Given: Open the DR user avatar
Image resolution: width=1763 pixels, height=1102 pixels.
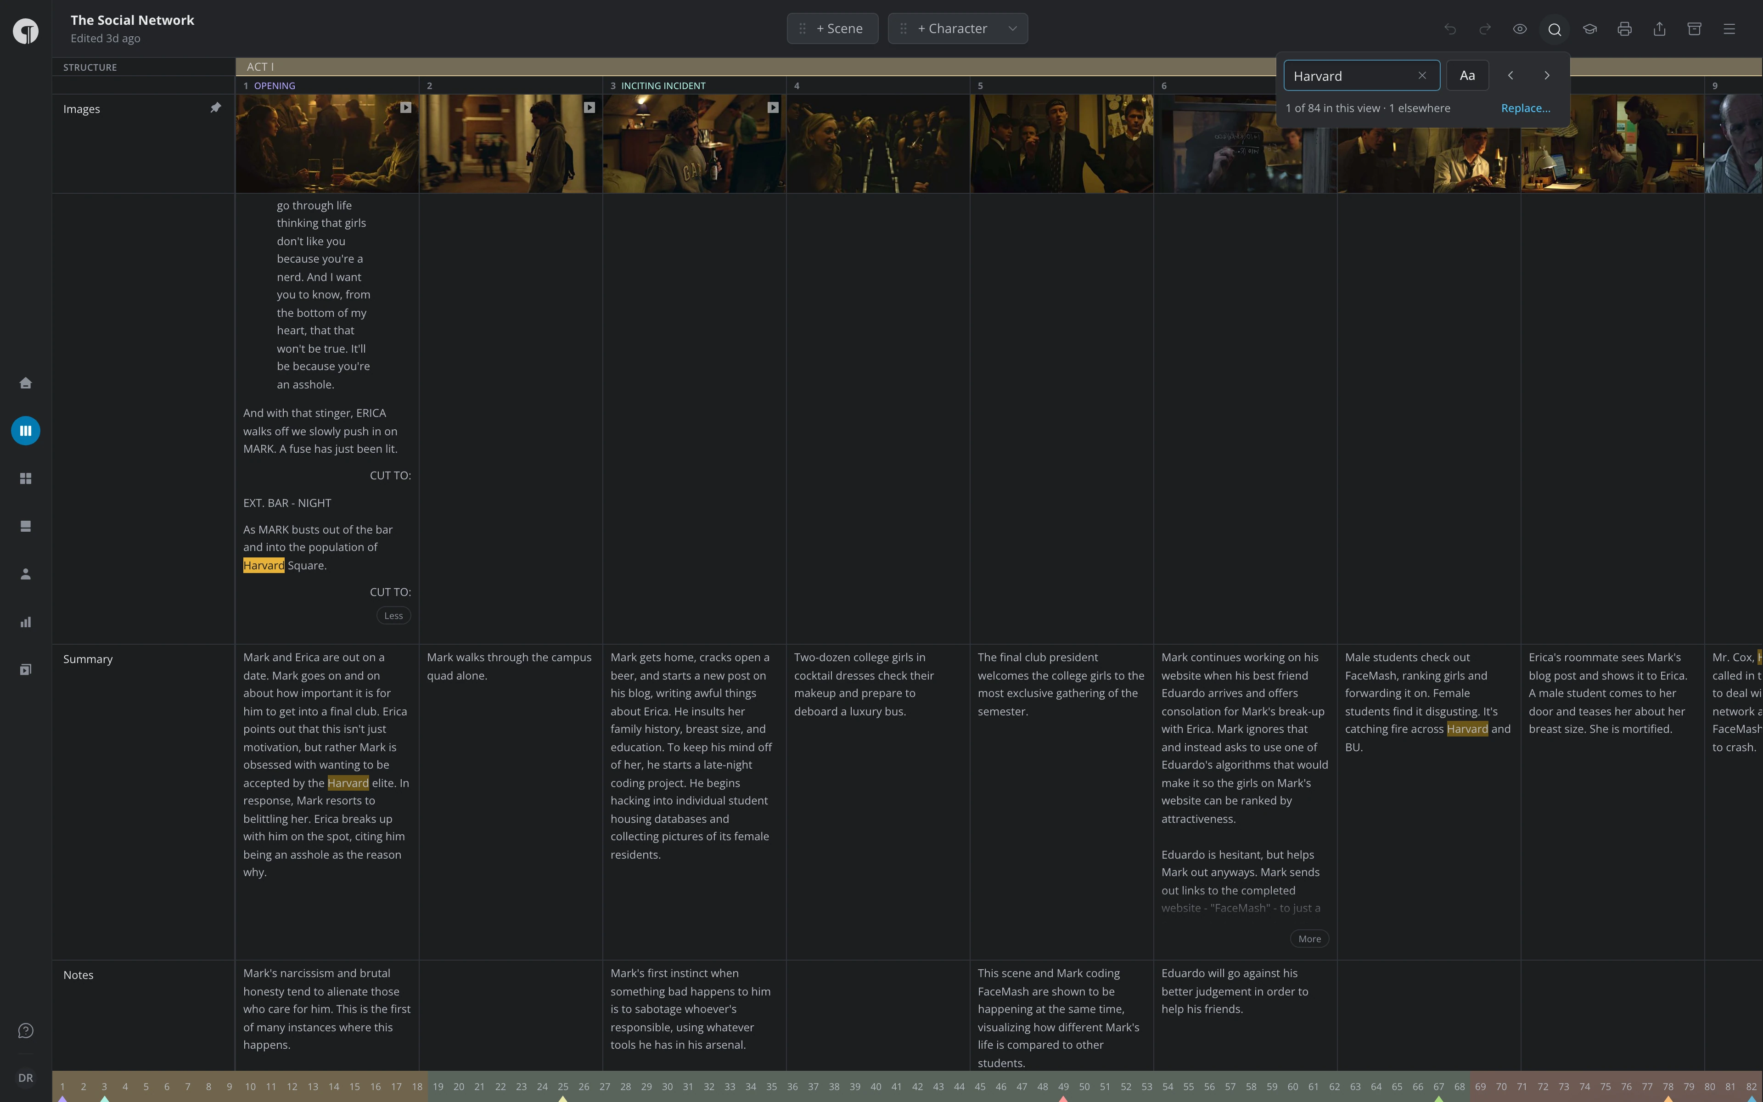Looking at the screenshot, I should [x=26, y=1078].
